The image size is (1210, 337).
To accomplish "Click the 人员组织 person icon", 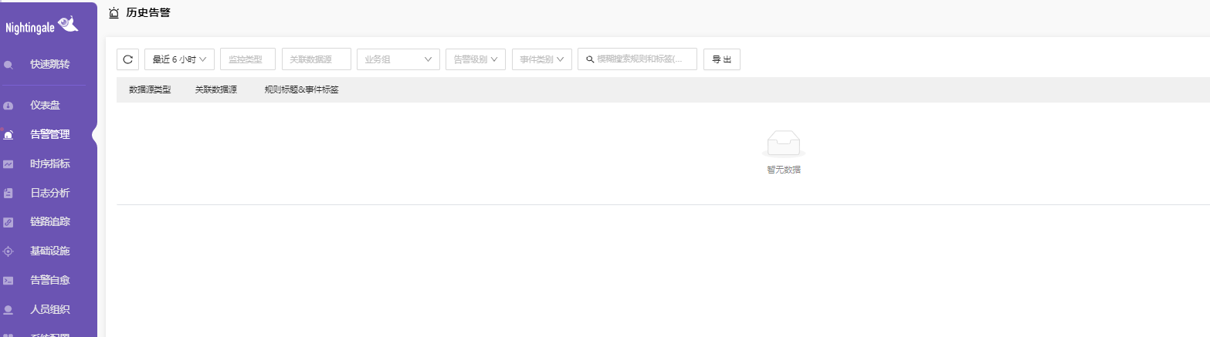I will pos(8,310).
